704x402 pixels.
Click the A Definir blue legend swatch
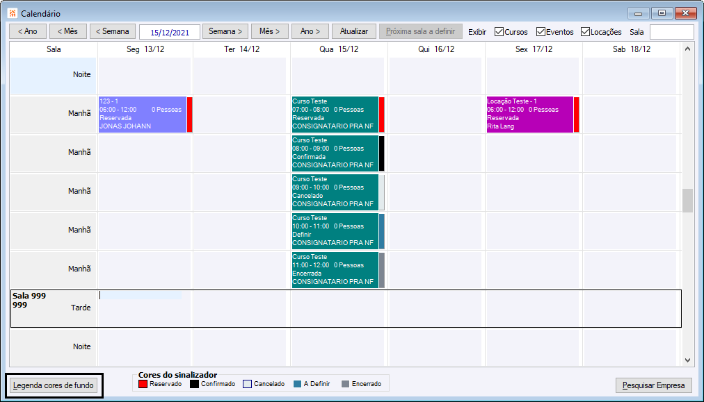[297, 384]
